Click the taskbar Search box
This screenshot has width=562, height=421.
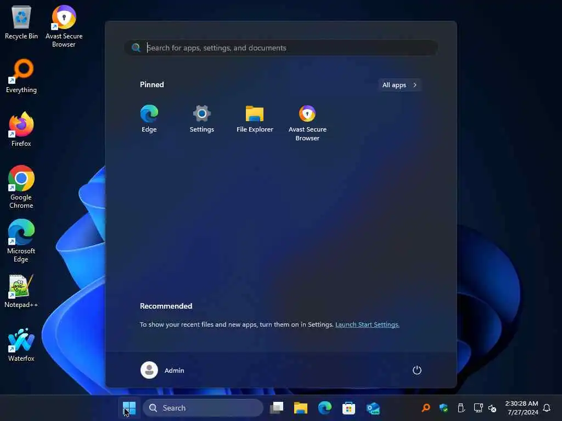(x=203, y=408)
